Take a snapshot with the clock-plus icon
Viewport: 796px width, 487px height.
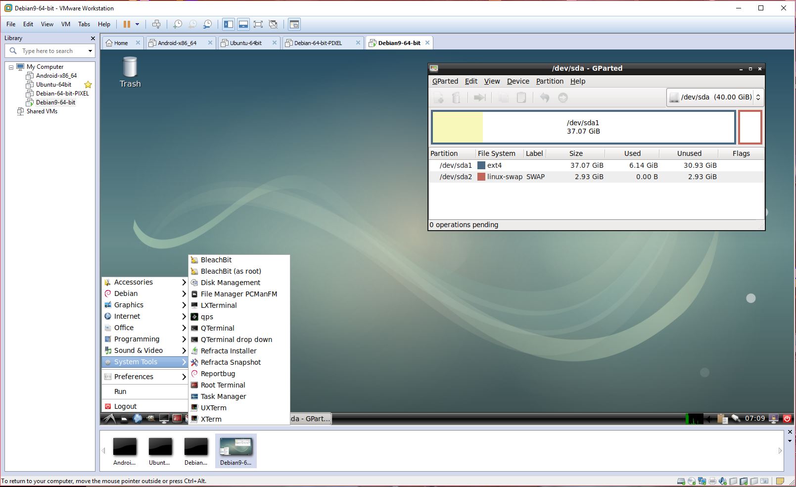[178, 24]
